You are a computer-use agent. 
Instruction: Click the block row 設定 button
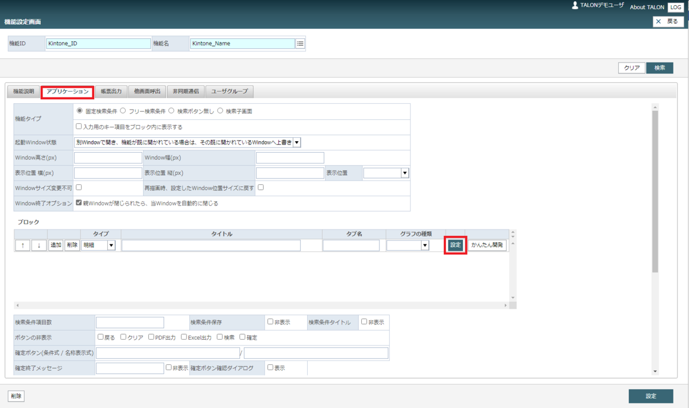pos(455,245)
